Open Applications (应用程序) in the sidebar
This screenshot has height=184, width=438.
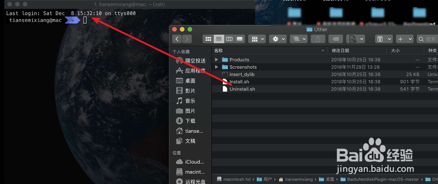tap(191, 71)
